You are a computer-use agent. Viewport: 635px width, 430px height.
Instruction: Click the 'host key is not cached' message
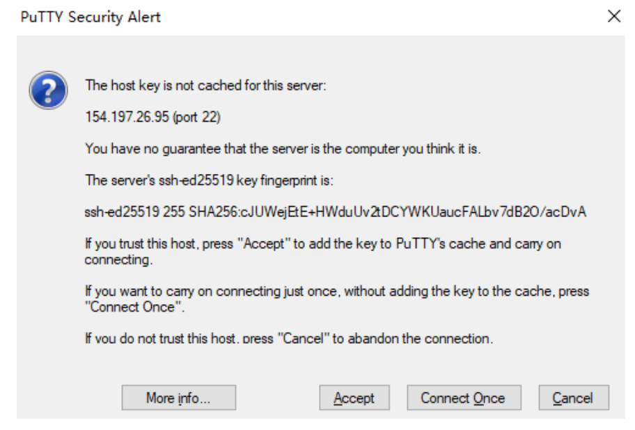point(205,86)
